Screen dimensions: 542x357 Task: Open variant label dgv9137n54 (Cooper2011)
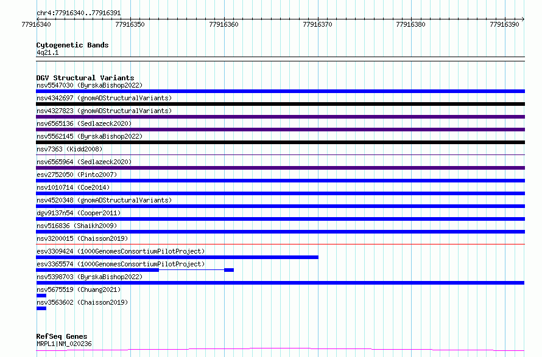[79, 213]
